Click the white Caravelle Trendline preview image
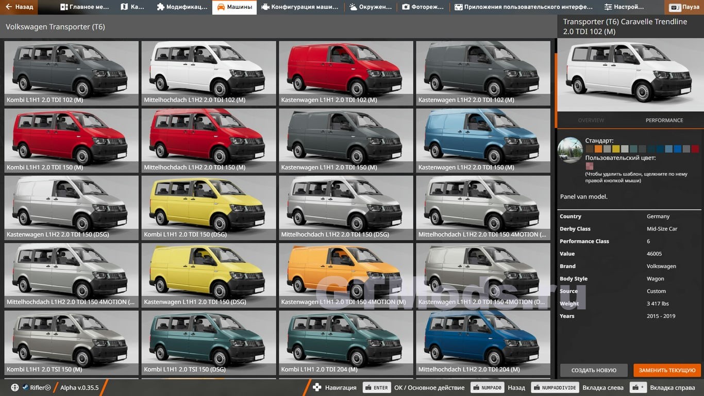 630,75
